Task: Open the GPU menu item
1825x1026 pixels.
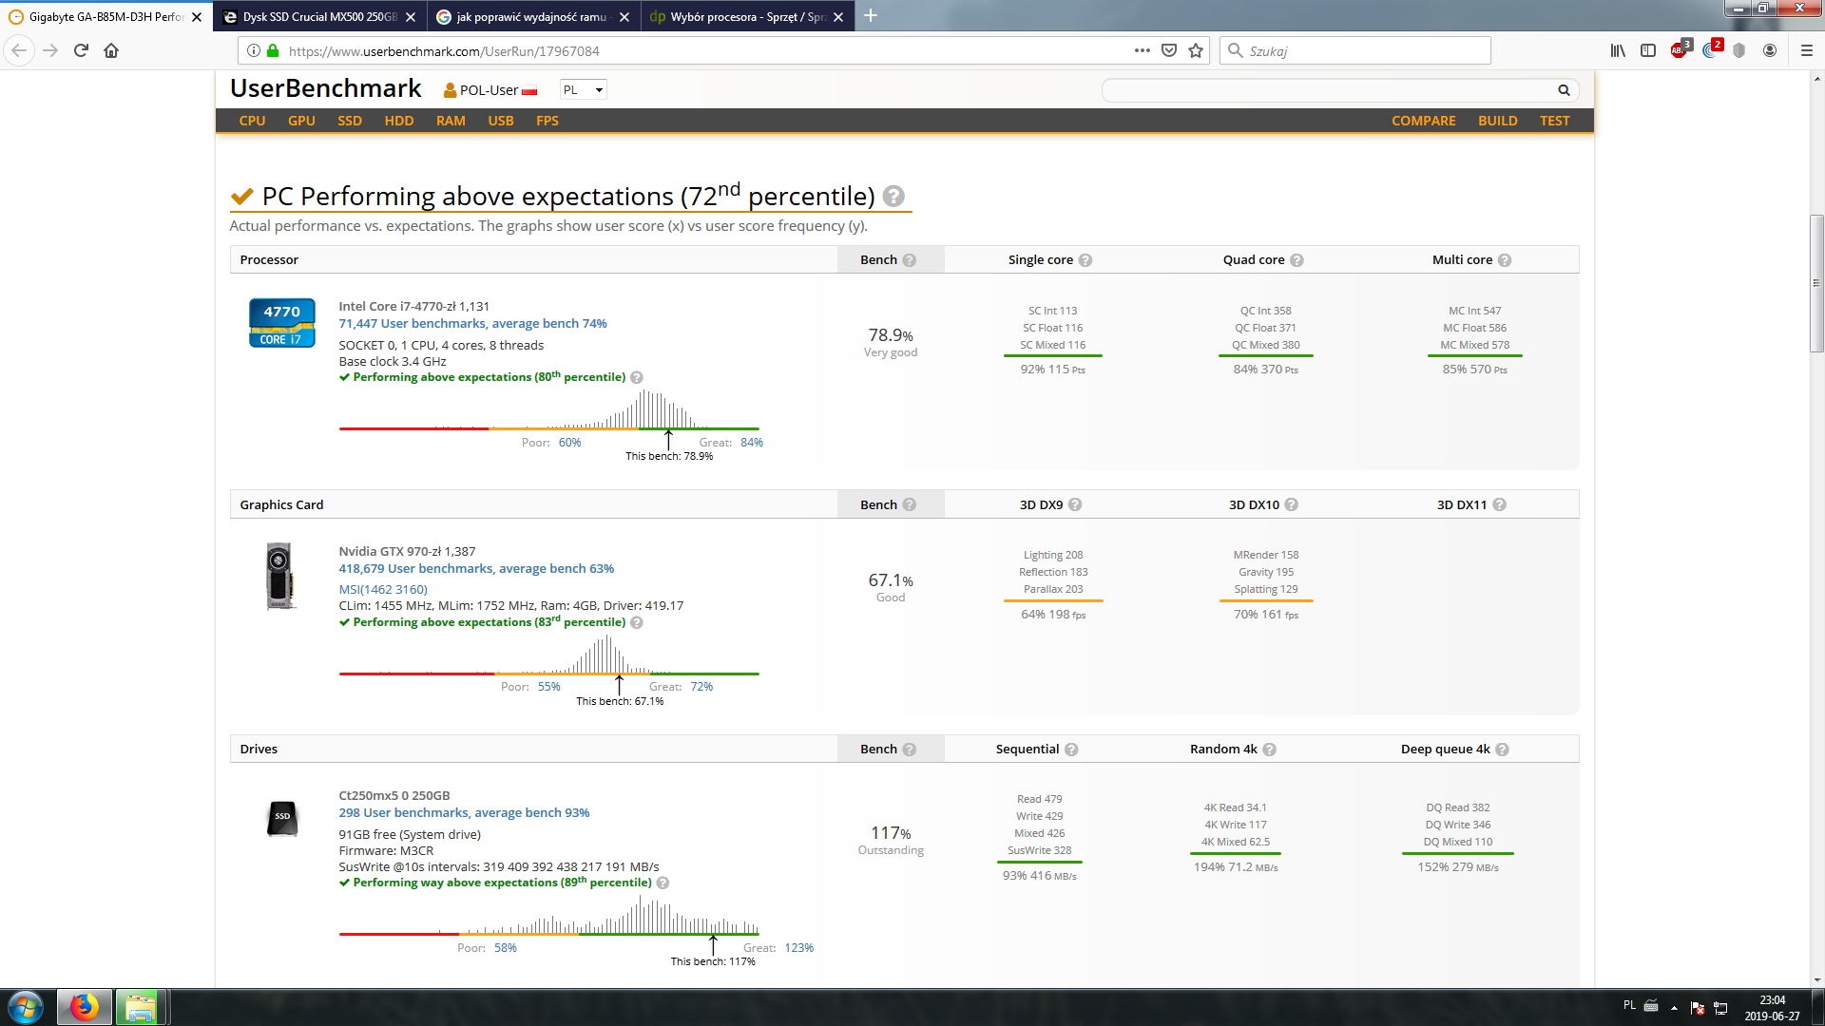Action: point(301,121)
